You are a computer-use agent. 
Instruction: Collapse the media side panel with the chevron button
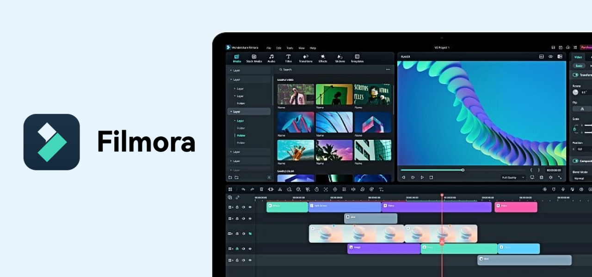click(269, 177)
